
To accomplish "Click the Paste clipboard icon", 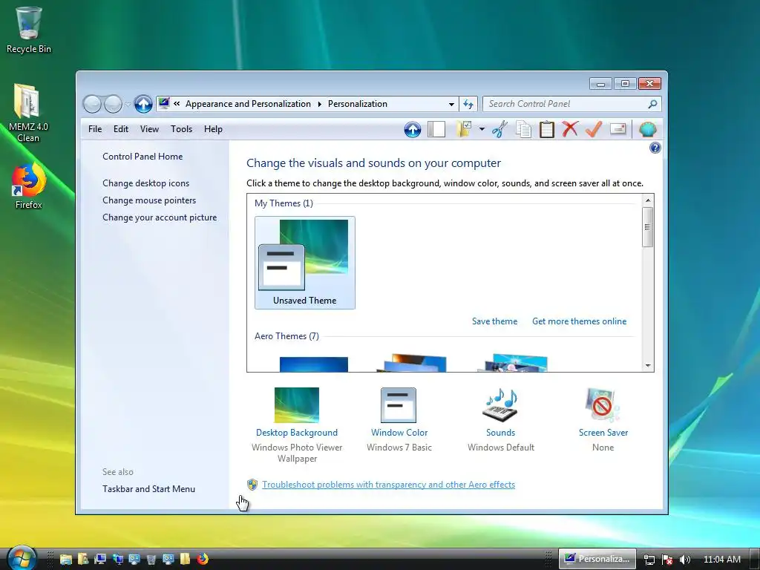I will point(547,129).
